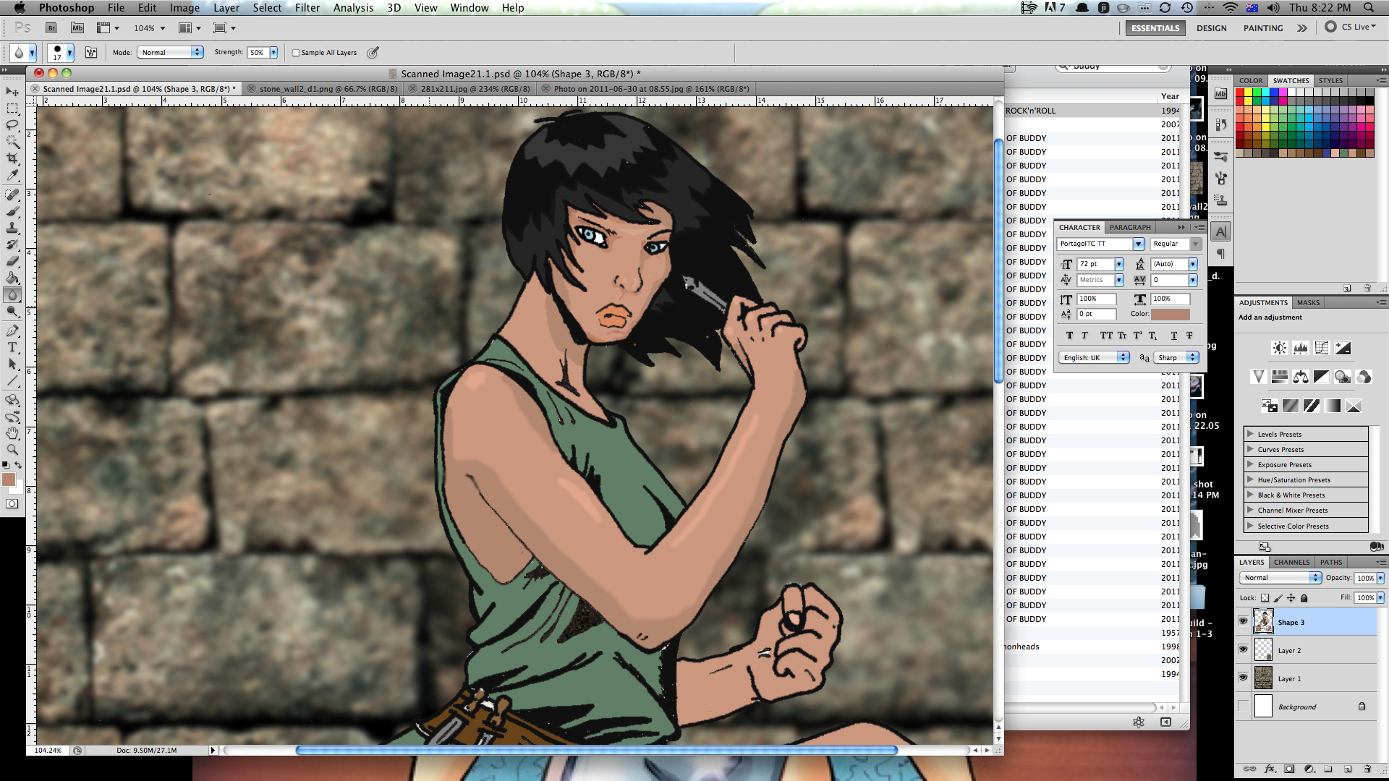Expand Curves Presets

pos(1250,449)
